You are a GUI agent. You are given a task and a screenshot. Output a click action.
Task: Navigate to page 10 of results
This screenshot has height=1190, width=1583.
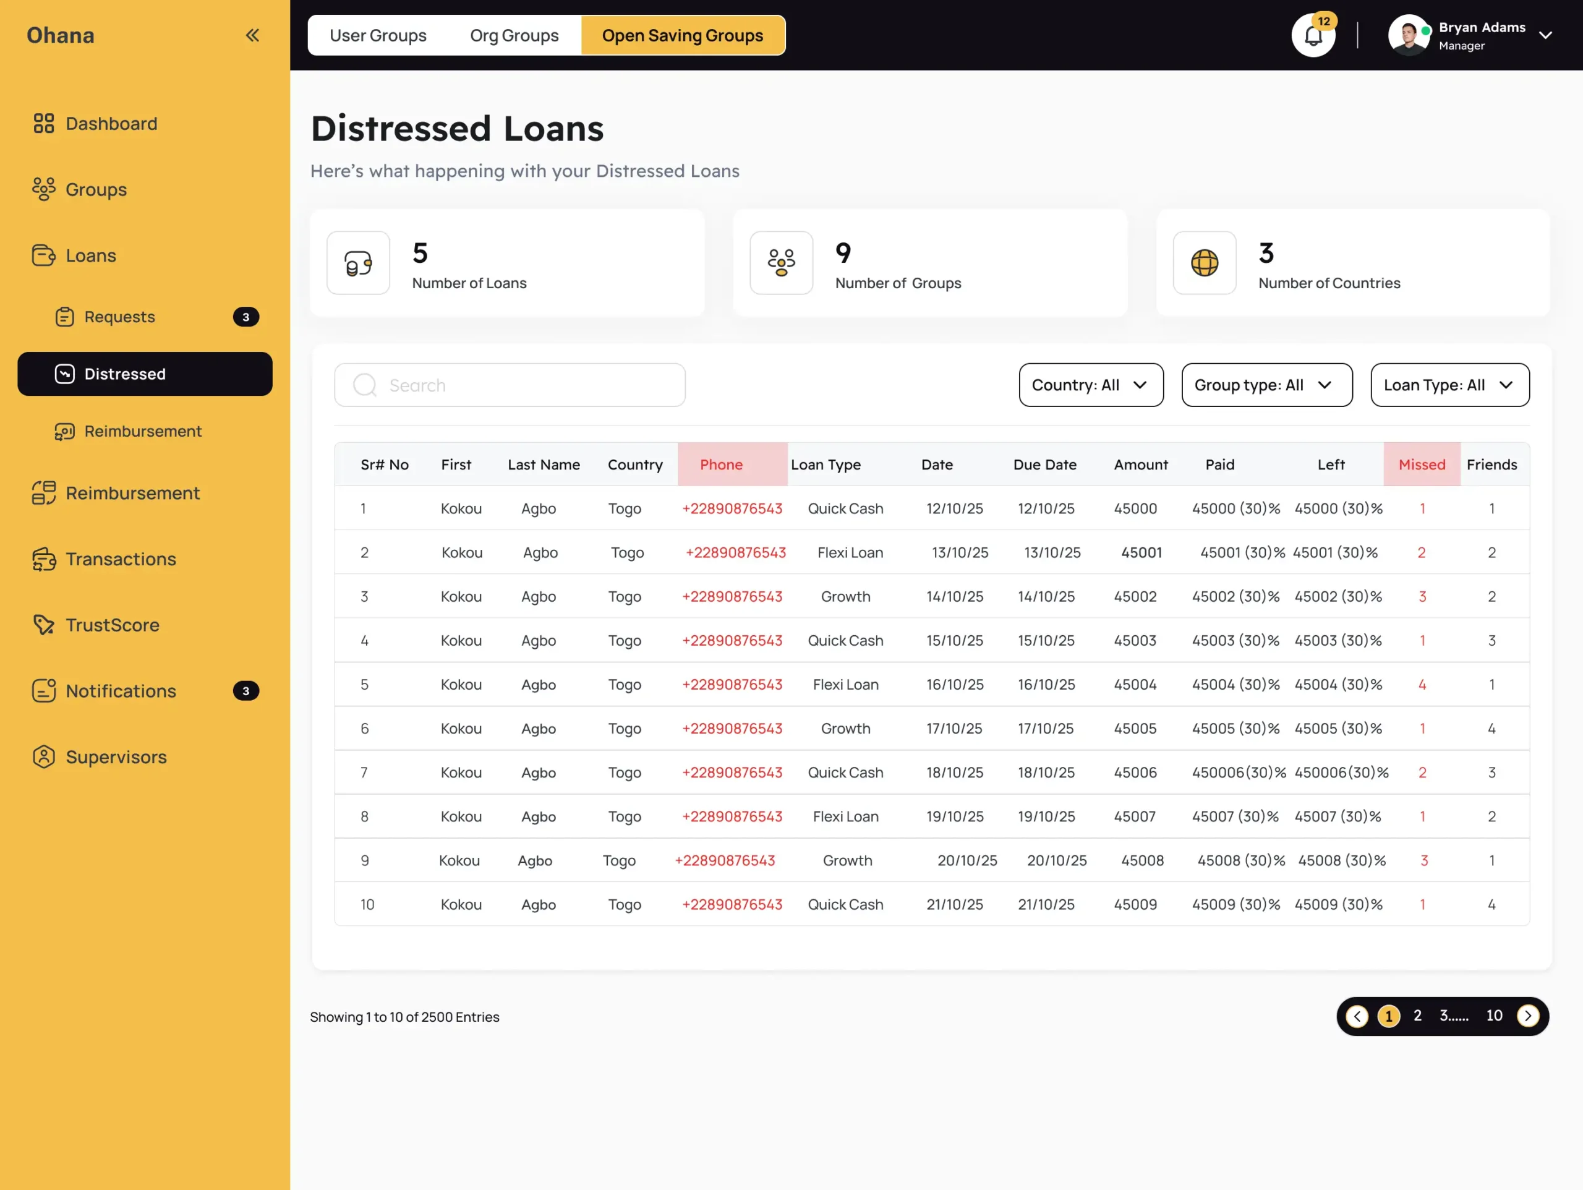(x=1495, y=1016)
